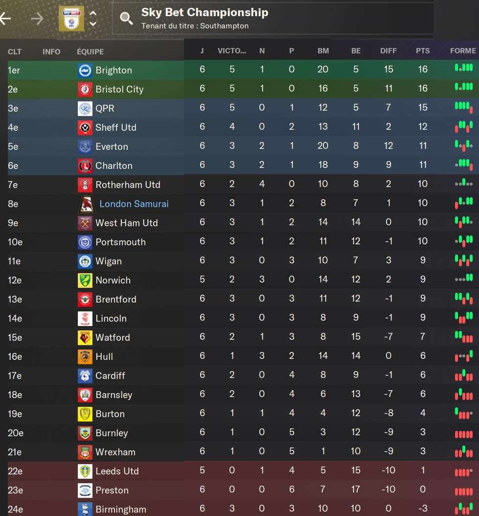This screenshot has width=479, height=516.
Task: Click the back navigation arrow
Action: pyautogui.click(x=5, y=19)
